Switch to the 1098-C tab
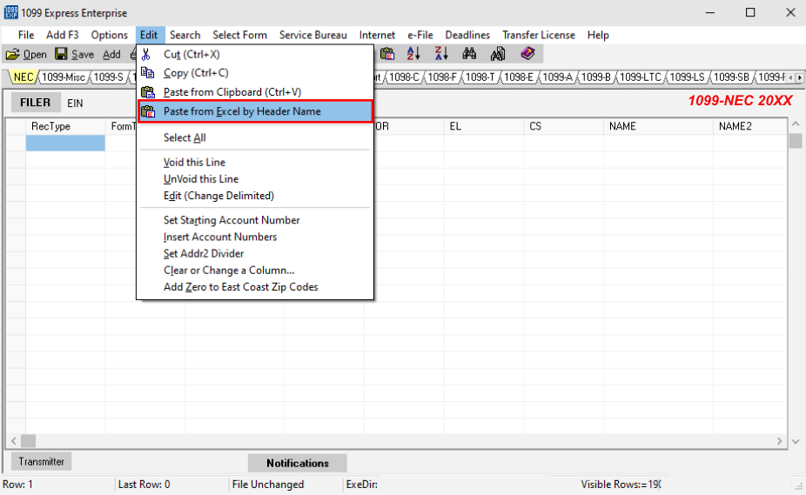Screen dimensions: 806x495 tap(404, 77)
